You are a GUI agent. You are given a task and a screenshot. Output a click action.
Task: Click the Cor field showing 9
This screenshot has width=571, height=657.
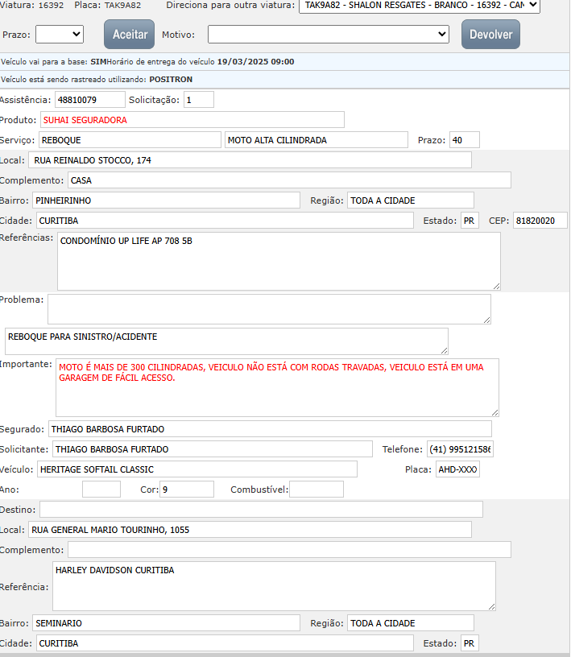coord(187,490)
